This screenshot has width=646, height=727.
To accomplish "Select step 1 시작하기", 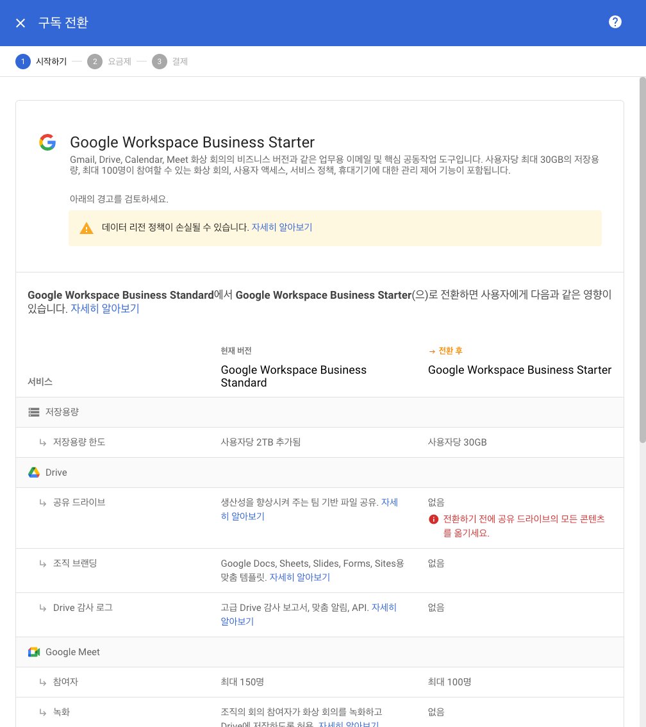I will (41, 61).
